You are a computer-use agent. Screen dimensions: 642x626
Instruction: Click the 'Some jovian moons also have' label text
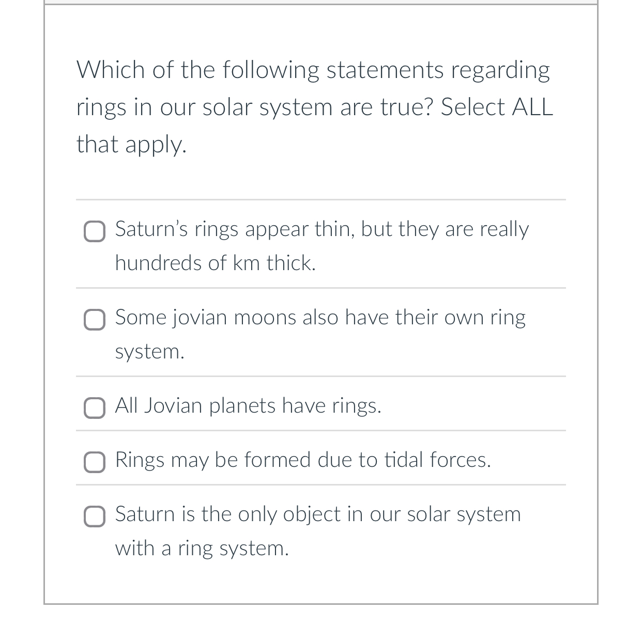[x=320, y=317]
